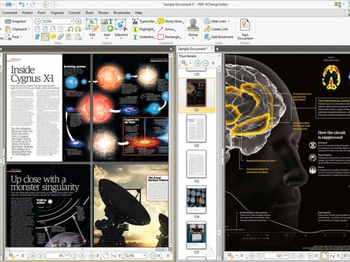Rotate view clockwise green arrow
Screen dimensions: 350x262
click(x=78, y=29)
